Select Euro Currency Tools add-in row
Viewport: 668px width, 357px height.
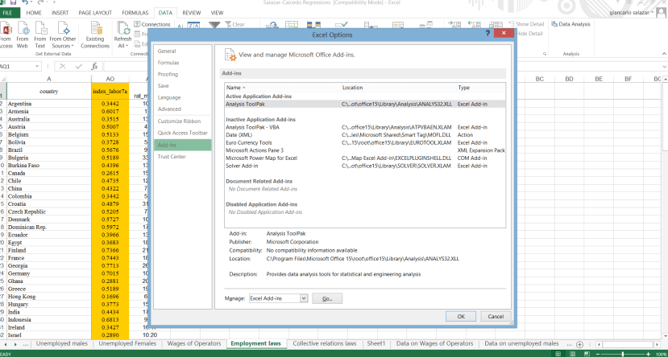coord(365,143)
